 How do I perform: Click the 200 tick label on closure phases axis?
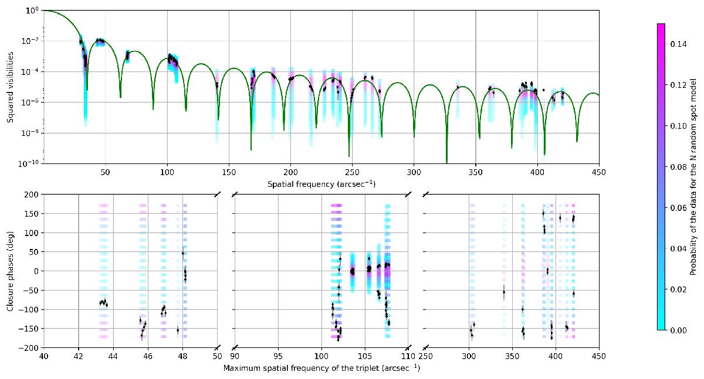[31, 194]
